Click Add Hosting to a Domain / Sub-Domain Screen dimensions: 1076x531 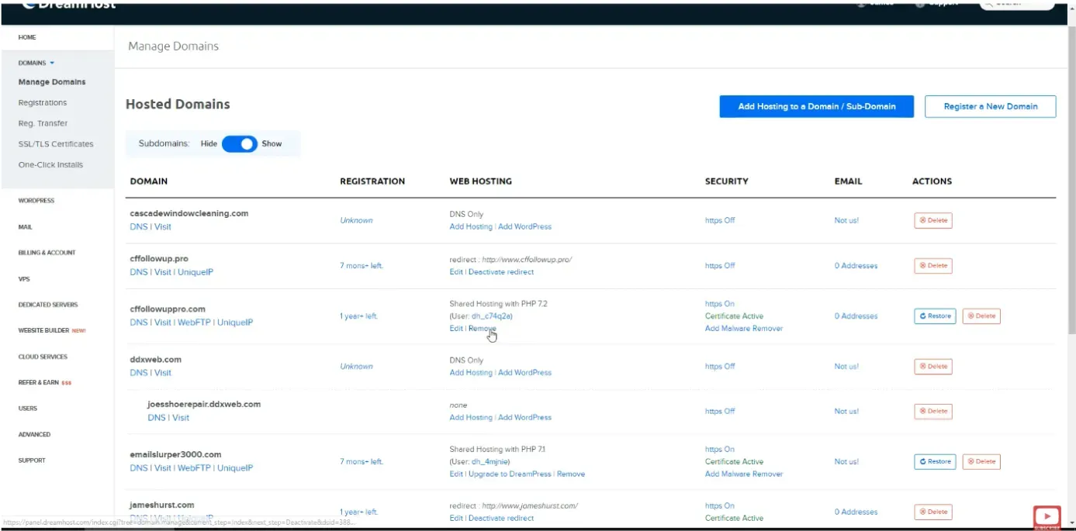(816, 107)
